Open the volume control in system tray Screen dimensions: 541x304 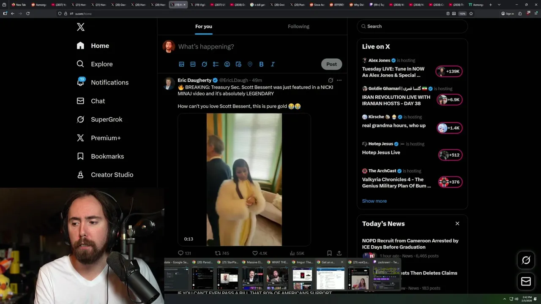click(516, 299)
